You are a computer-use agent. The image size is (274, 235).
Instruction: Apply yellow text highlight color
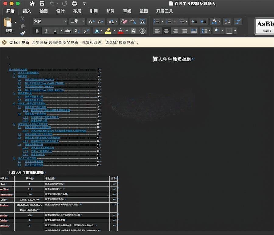(x=108, y=31)
